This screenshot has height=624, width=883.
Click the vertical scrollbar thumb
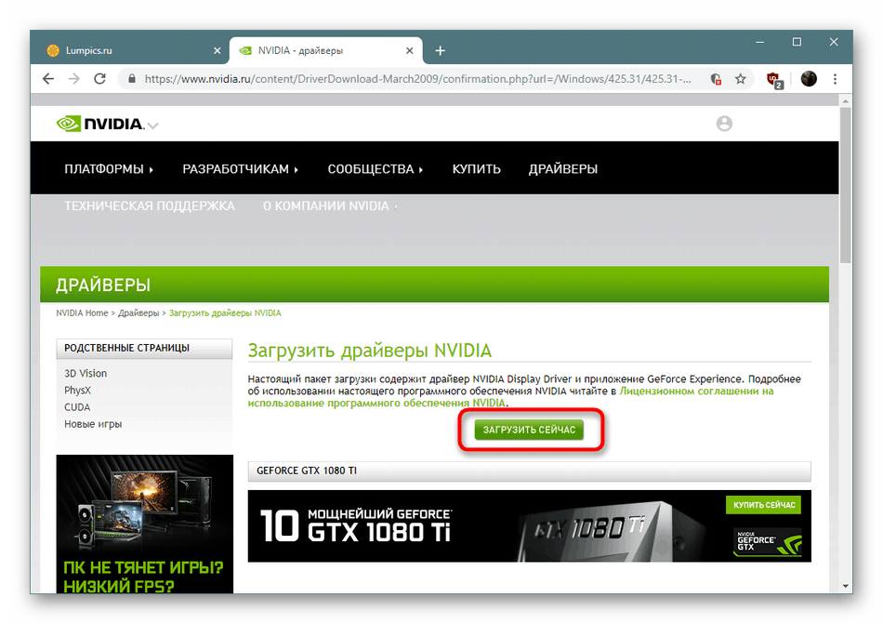pos(845,185)
